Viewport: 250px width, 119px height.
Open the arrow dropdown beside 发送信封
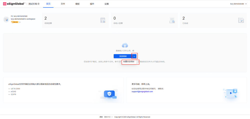134,56
